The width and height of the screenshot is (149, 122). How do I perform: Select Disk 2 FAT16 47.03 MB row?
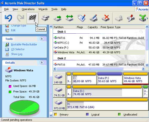point(99,65)
